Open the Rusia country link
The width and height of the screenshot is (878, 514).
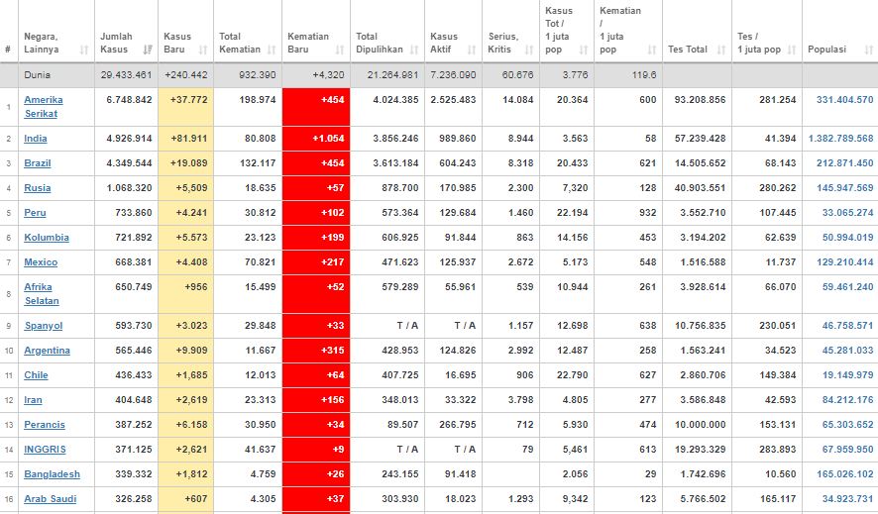pos(38,188)
